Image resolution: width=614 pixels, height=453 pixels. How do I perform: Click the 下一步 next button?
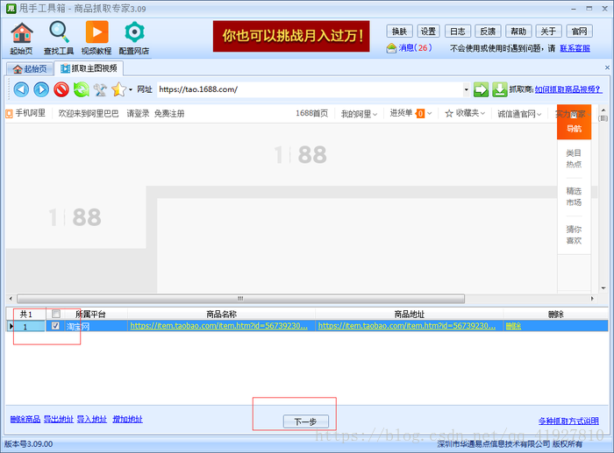pyautogui.click(x=305, y=421)
